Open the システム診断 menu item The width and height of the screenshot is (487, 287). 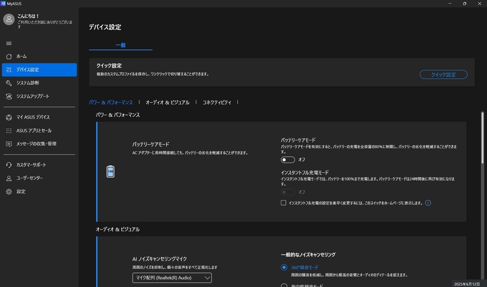pyautogui.click(x=39, y=83)
